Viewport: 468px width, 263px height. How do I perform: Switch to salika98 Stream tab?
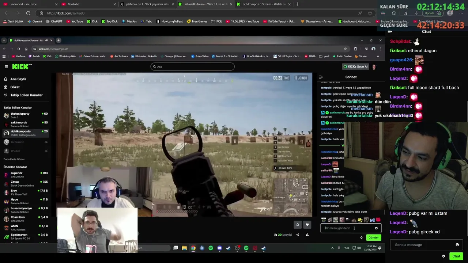[205, 4]
